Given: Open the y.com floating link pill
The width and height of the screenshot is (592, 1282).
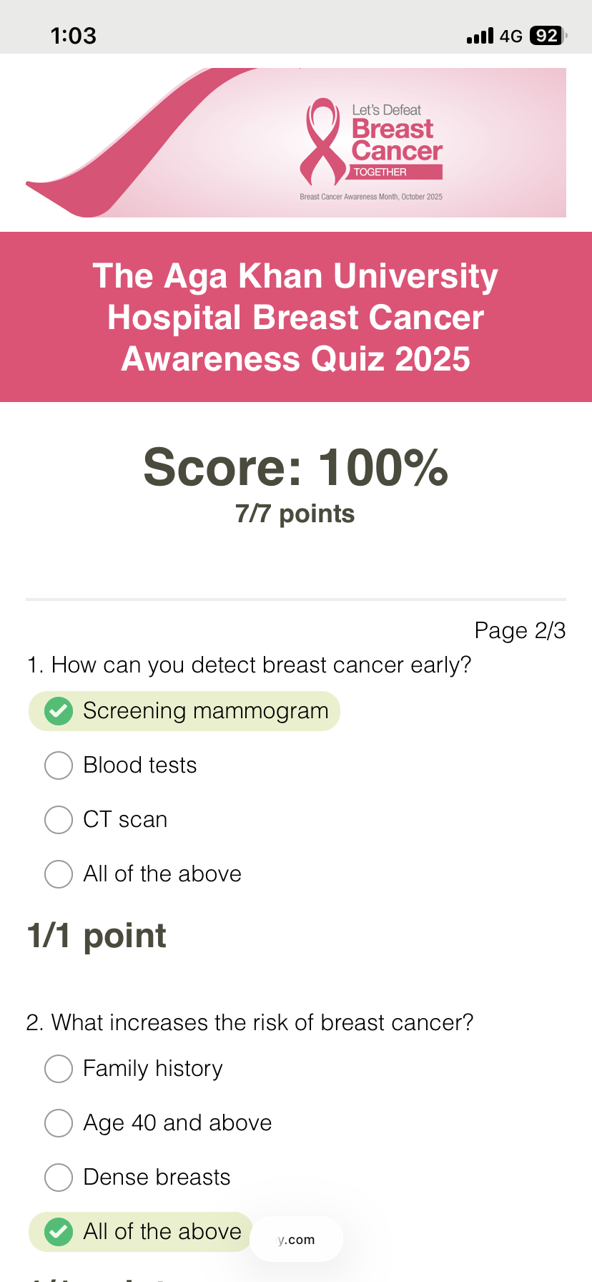Looking at the screenshot, I should [297, 1239].
